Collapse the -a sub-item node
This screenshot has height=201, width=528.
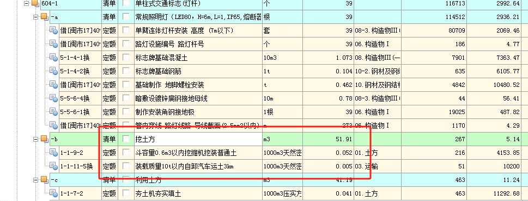click(x=35, y=17)
